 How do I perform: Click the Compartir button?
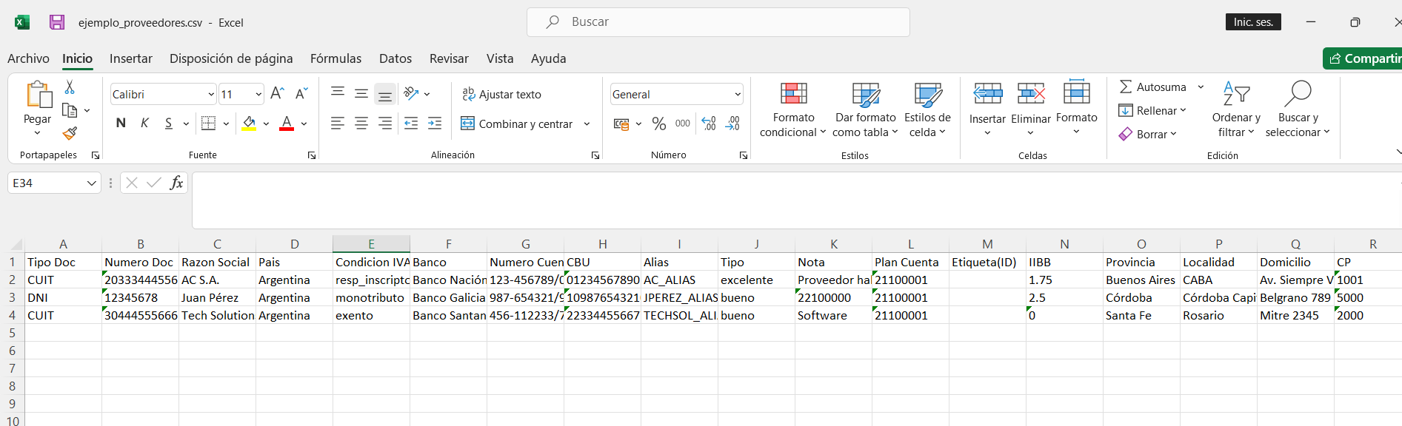1364,58
